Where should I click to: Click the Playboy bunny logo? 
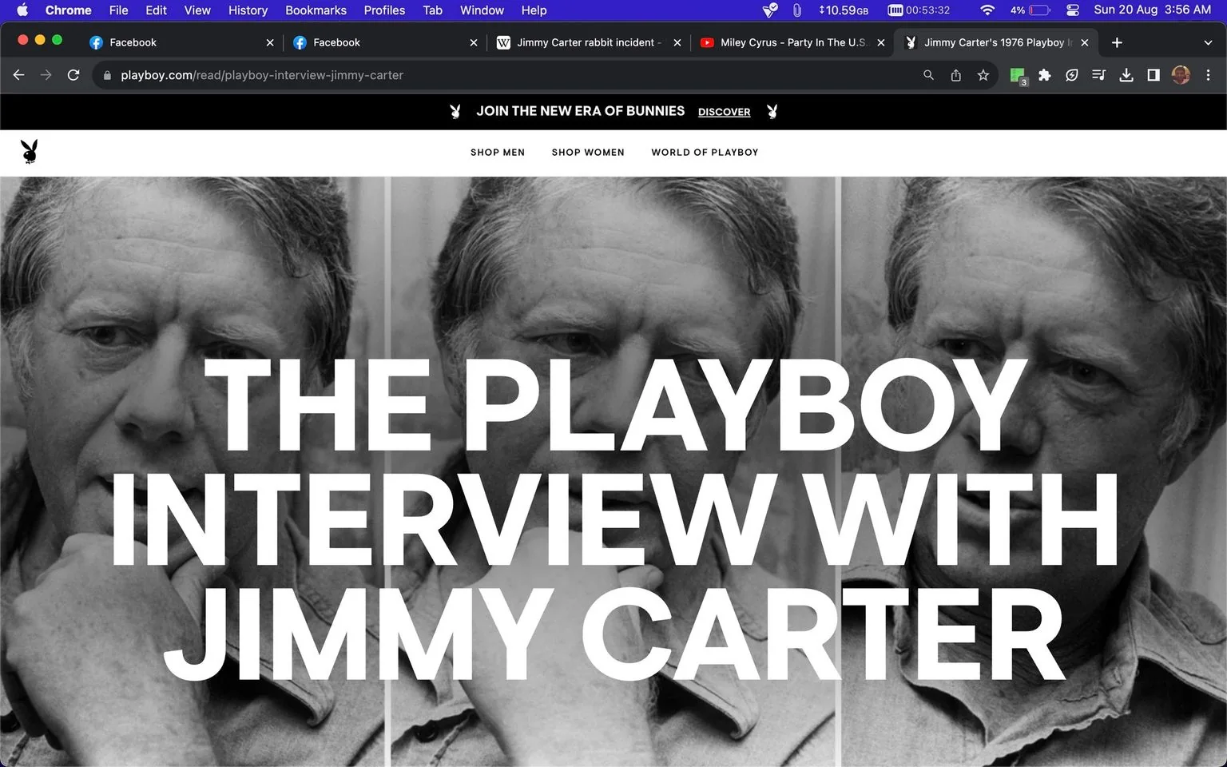pyautogui.click(x=30, y=151)
